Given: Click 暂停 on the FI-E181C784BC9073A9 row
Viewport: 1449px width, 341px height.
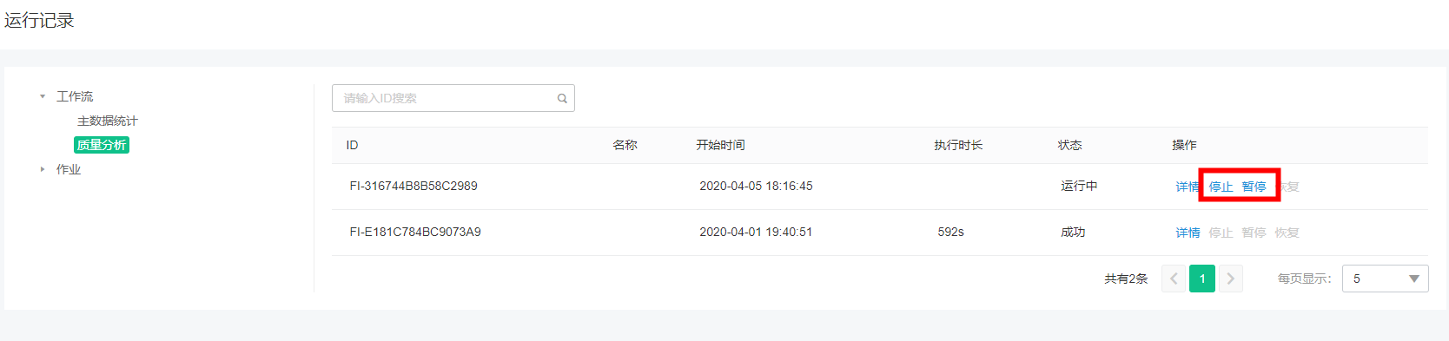Looking at the screenshot, I should click(x=1254, y=233).
